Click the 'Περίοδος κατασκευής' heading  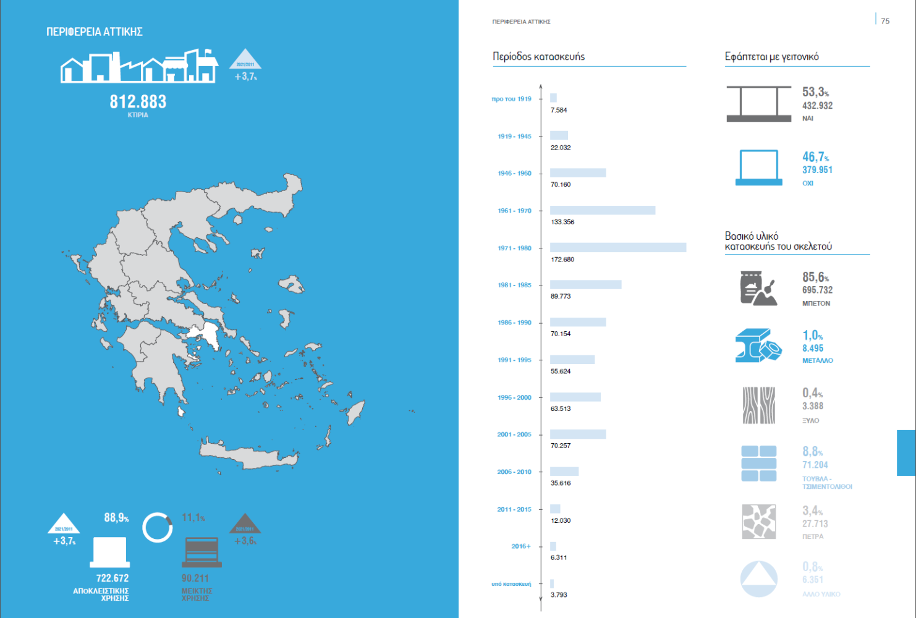(538, 56)
